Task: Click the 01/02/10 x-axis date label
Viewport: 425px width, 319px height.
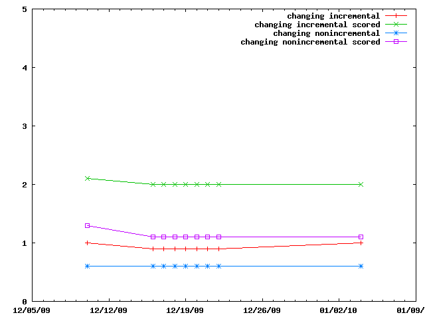Action: coord(337,310)
